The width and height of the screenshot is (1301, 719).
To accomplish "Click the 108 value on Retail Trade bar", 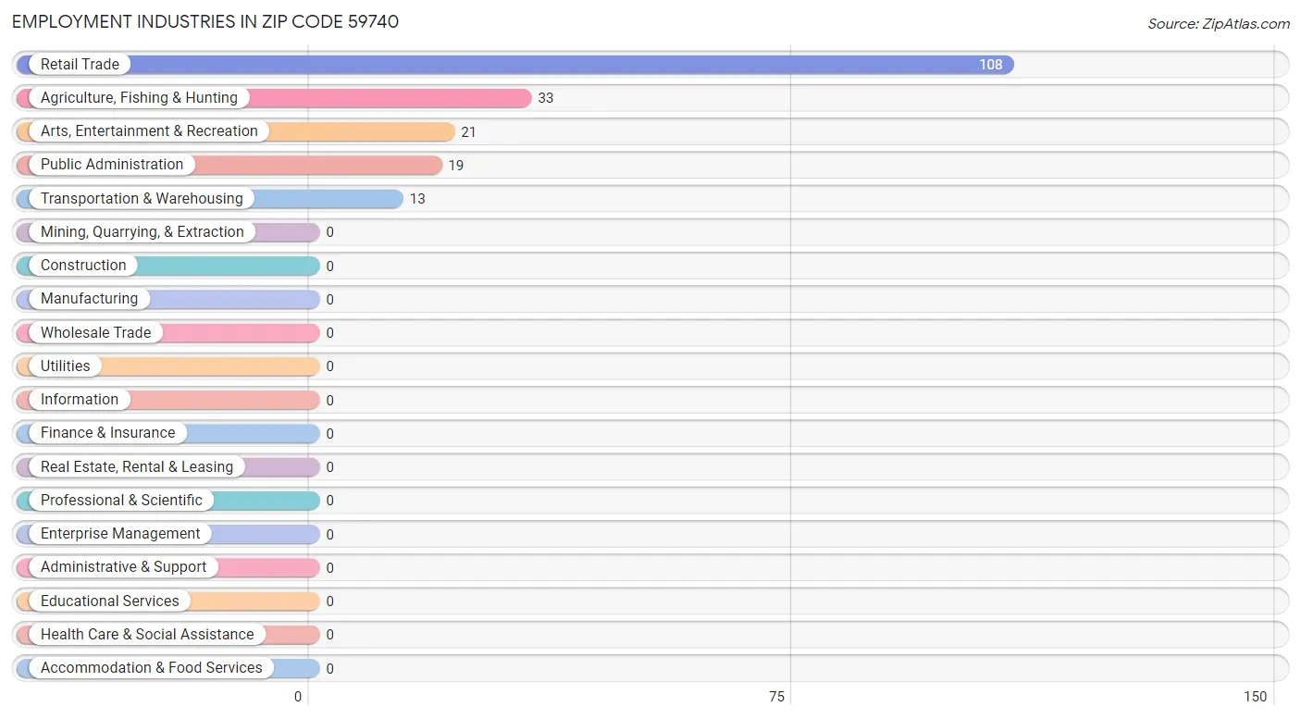I will (x=991, y=65).
